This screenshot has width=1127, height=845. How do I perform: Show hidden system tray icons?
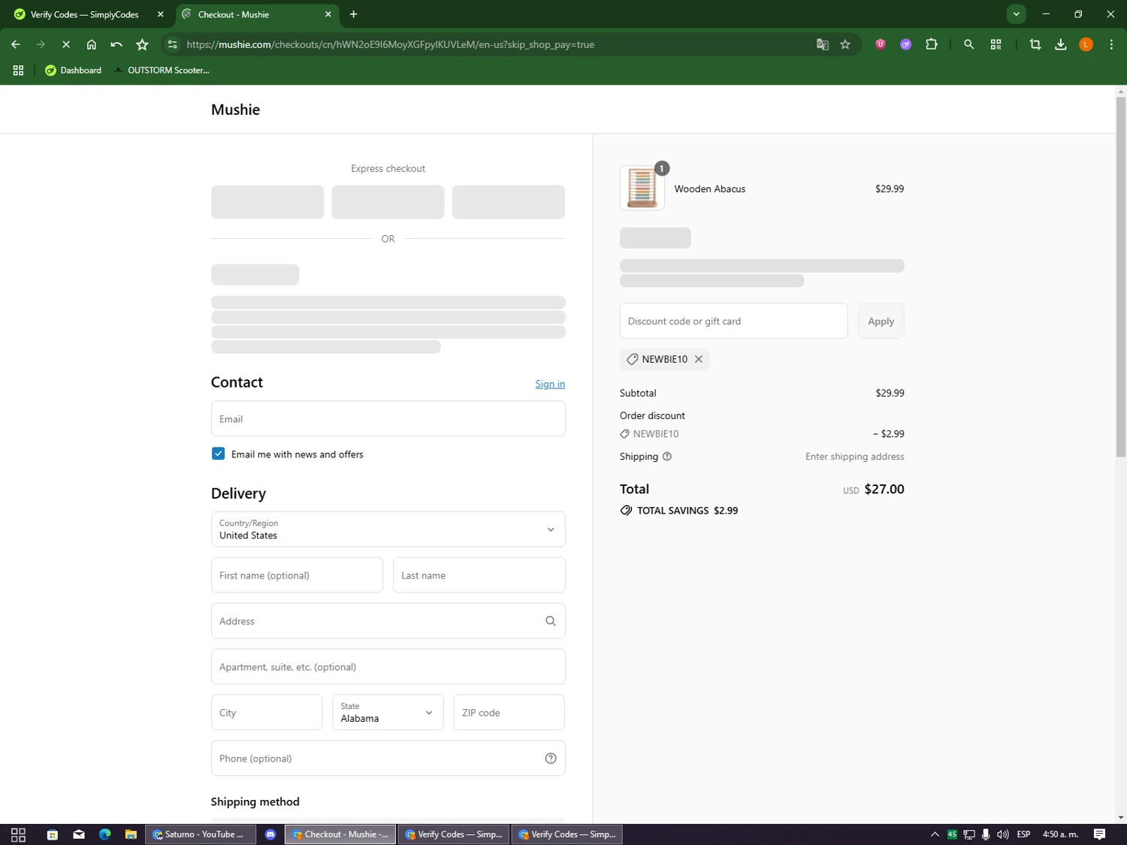tap(935, 834)
